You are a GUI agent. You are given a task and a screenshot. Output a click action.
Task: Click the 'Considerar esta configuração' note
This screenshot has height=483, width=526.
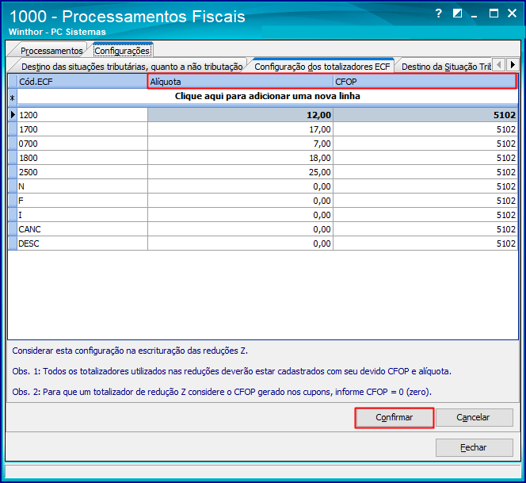130,351
